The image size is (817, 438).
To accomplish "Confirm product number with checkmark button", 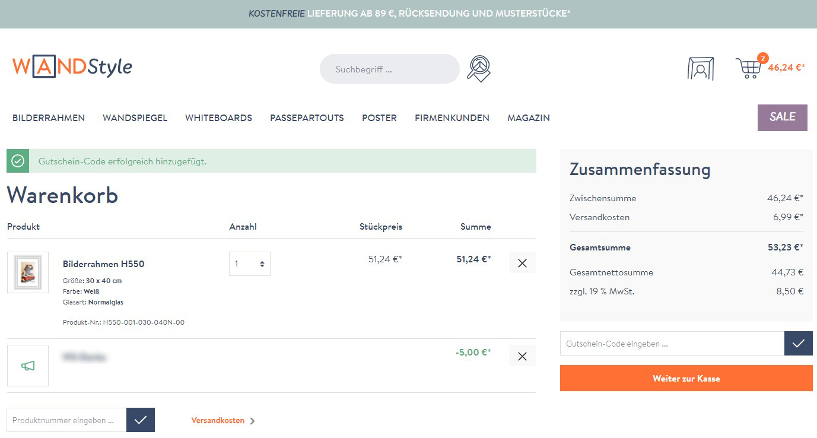I will click(x=141, y=420).
